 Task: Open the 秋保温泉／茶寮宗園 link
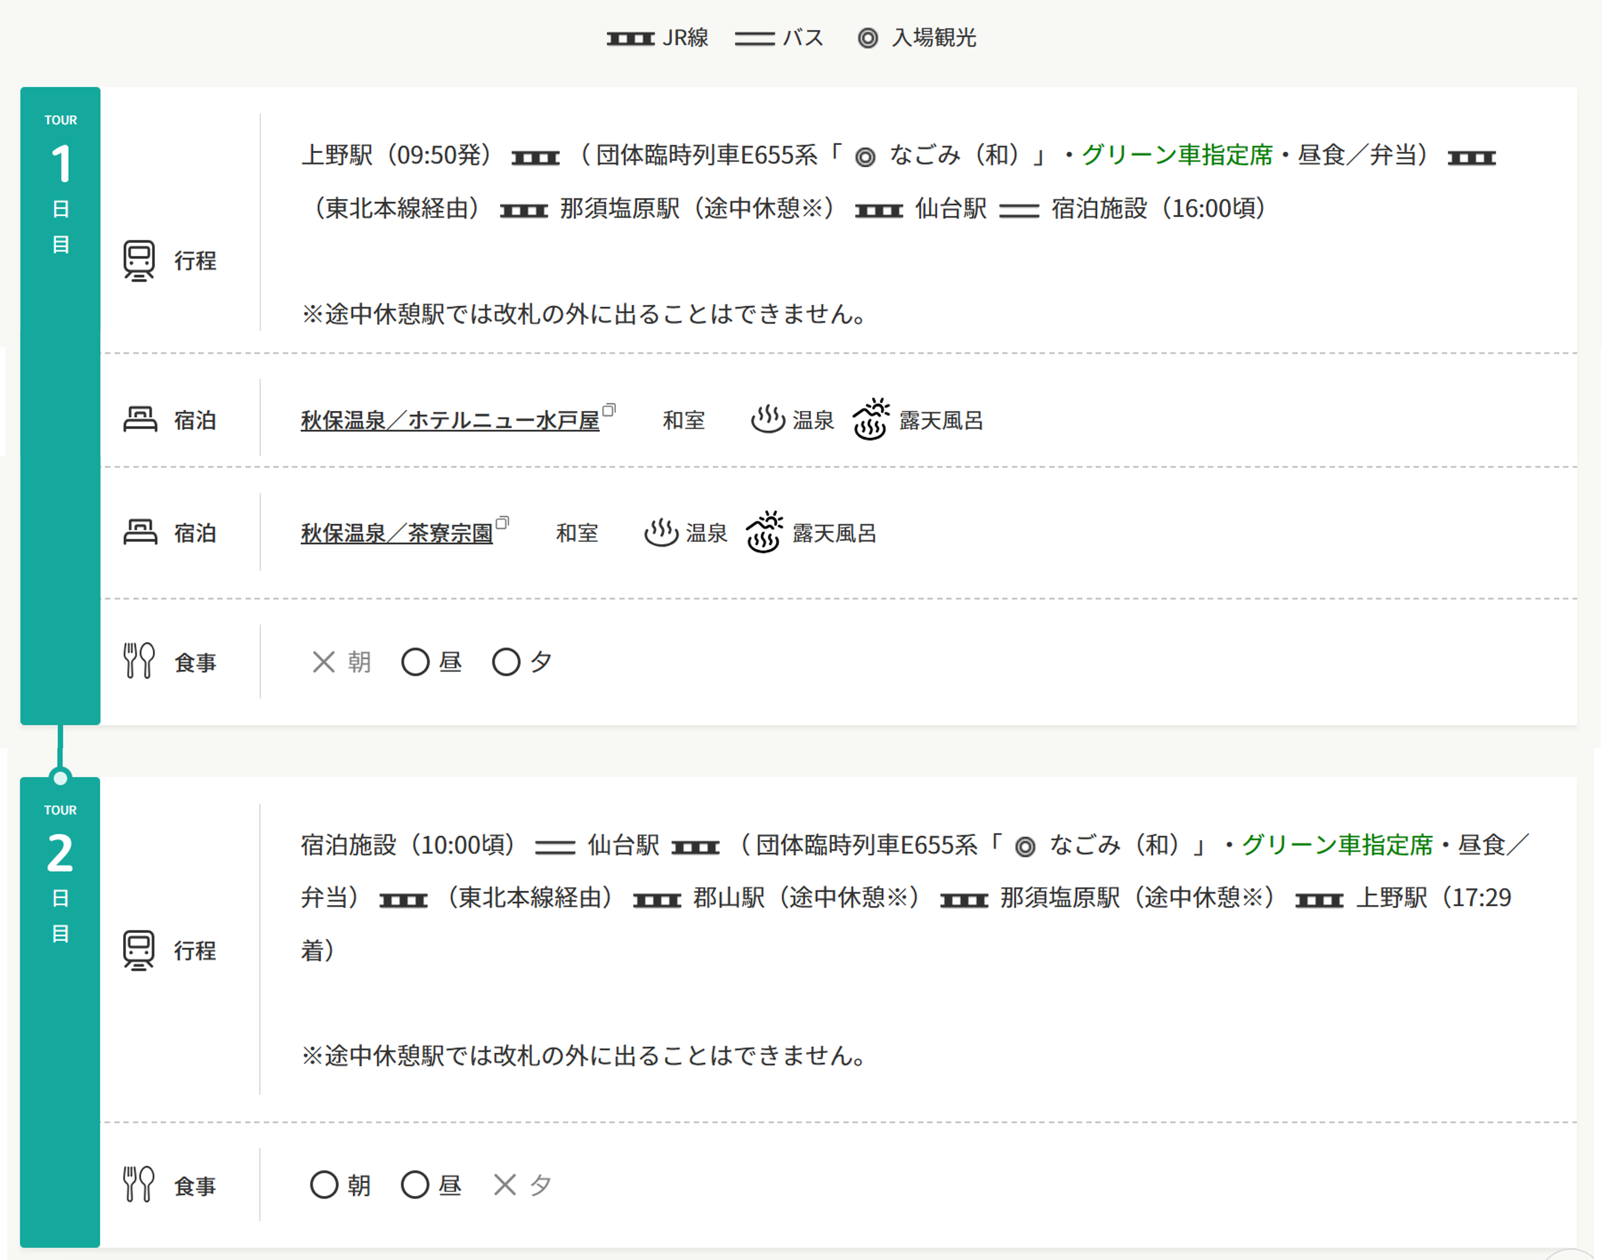[x=397, y=533]
